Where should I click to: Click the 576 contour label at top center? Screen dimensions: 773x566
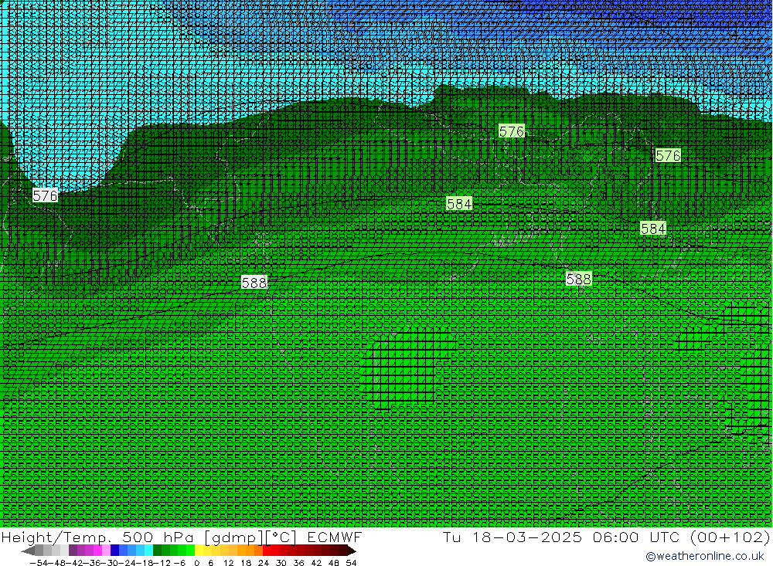coord(511,131)
